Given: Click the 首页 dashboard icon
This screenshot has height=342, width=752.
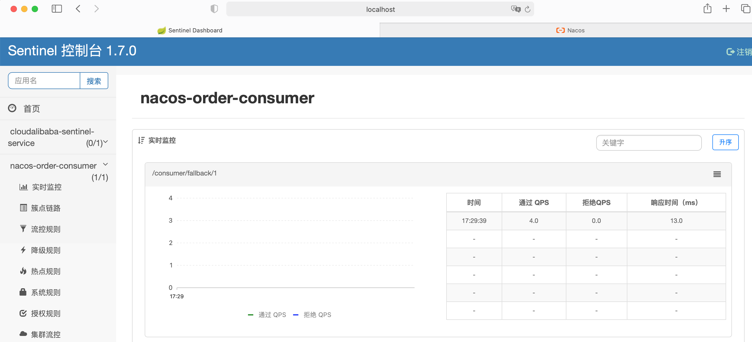Looking at the screenshot, I should [12, 108].
